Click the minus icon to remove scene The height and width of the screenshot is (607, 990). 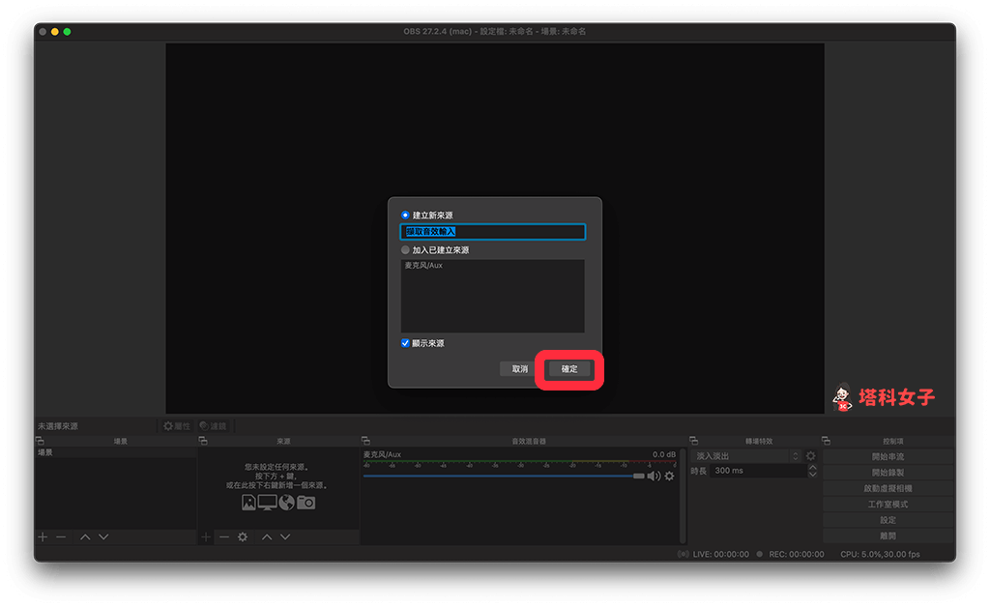point(61,536)
